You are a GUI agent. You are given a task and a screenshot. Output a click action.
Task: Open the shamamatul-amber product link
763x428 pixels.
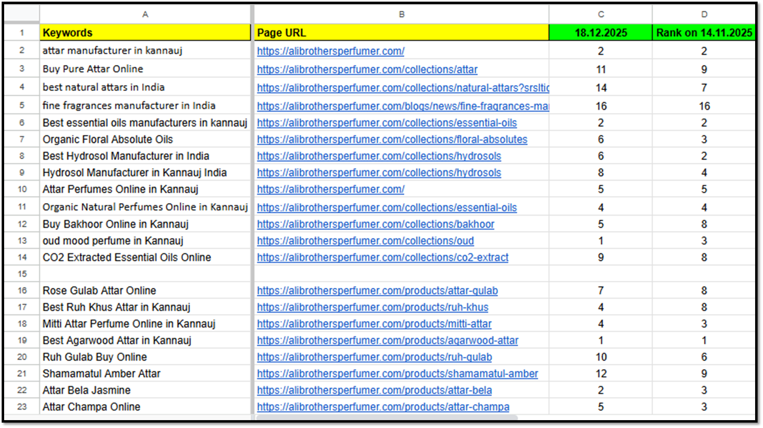(x=397, y=374)
